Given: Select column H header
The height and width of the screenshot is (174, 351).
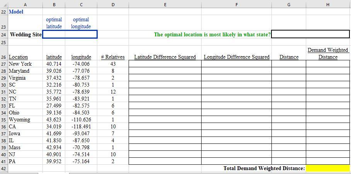Looking at the screenshot, I should [x=328, y=5].
